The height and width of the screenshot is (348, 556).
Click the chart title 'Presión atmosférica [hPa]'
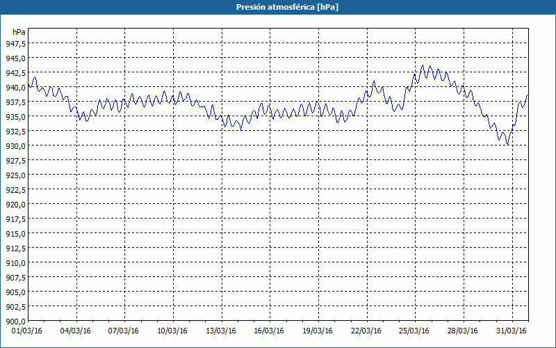point(287,7)
